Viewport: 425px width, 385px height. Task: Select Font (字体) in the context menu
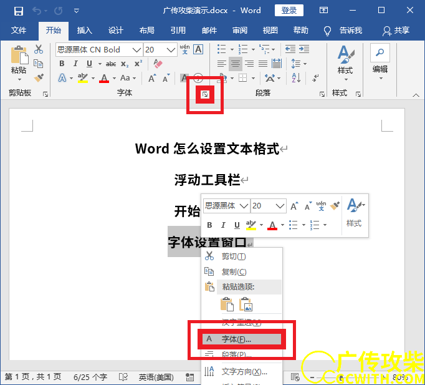[x=242, y=339]
